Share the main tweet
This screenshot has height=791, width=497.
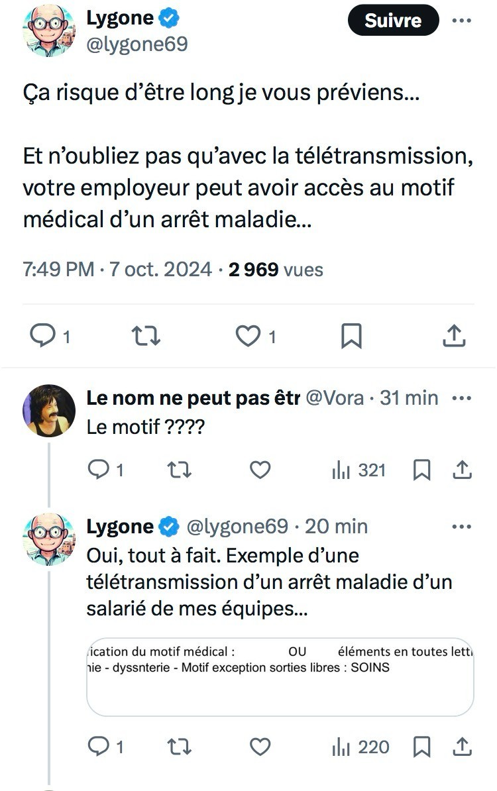tap(454, 337)
